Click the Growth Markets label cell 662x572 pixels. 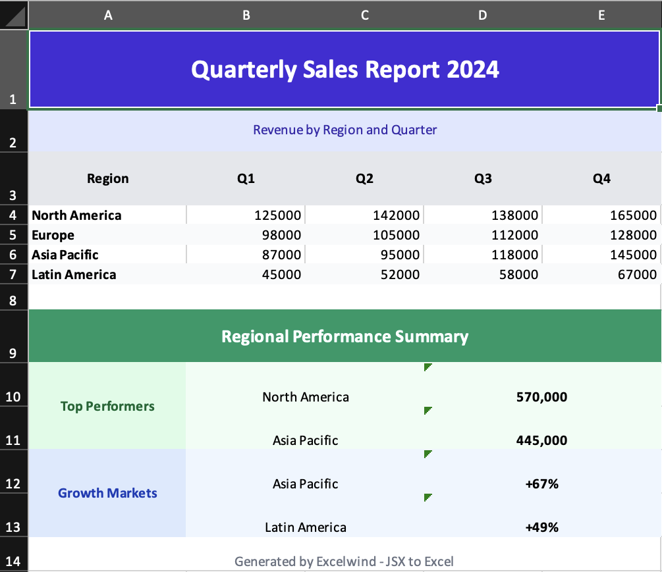(x=108, y=493)
